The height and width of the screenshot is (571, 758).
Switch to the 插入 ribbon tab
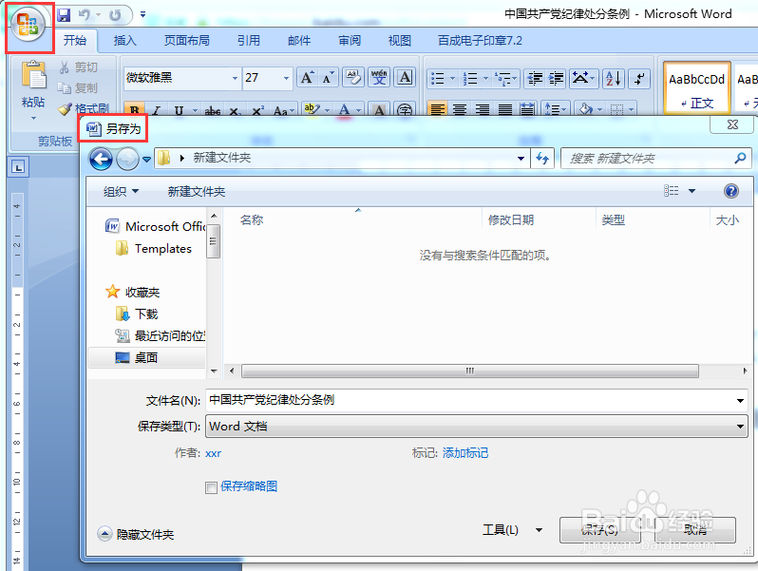pyautogui.click(x=124, y=41)
